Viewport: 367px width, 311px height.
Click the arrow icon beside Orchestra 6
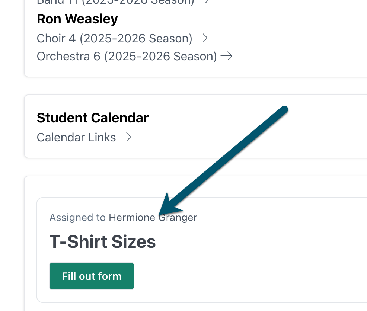click(x=226, y=56)
